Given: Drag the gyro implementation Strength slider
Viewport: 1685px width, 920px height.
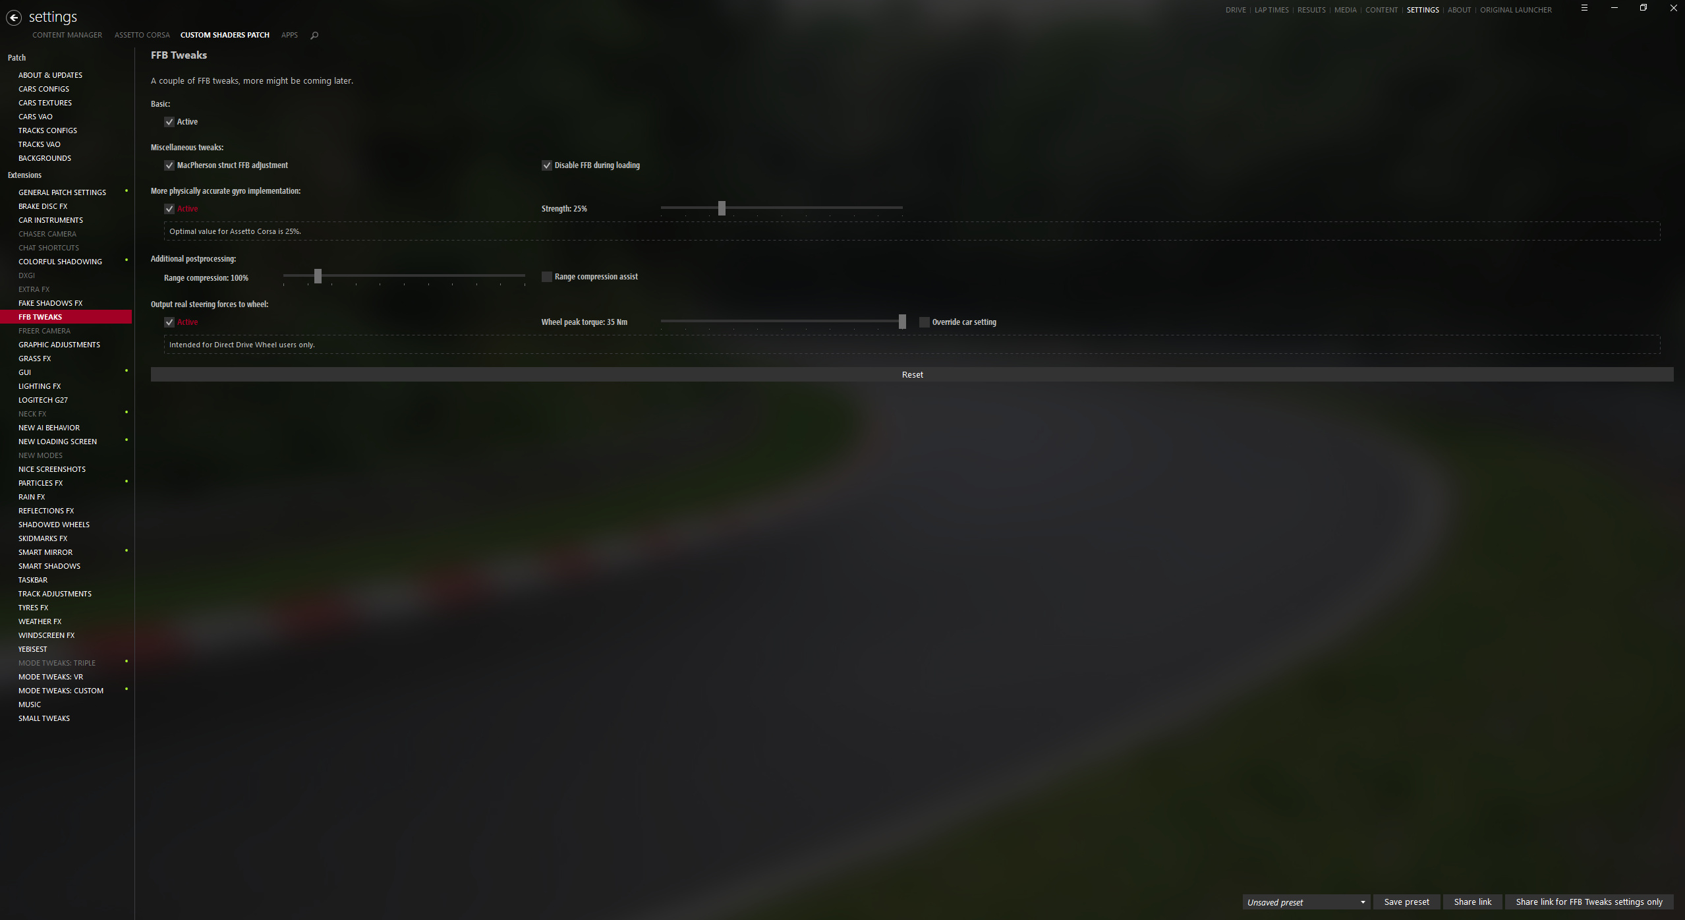Looking at the screenshot, I should pyautogui.click(x=722, y=208).
